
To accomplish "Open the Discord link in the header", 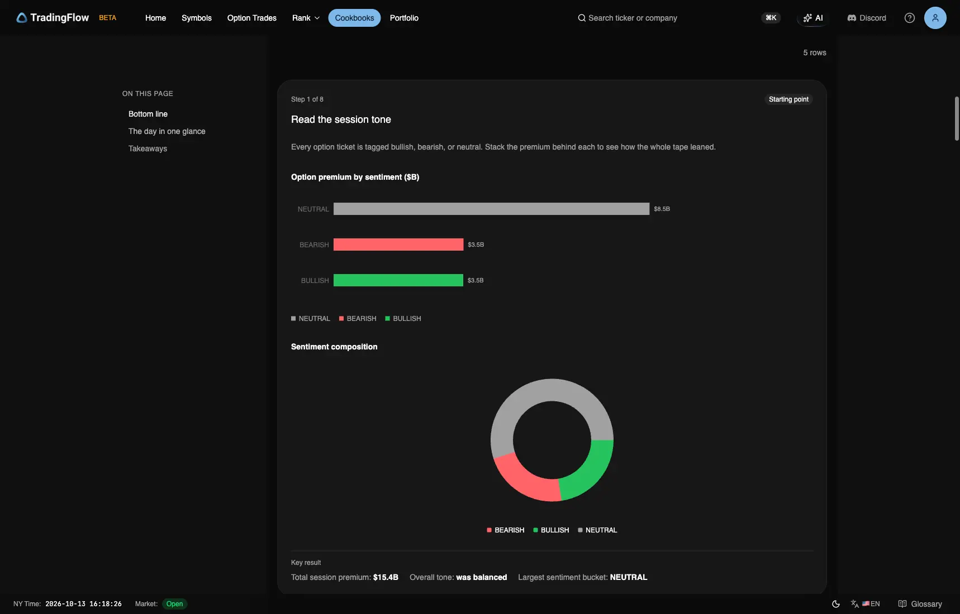I will point(867,18).
